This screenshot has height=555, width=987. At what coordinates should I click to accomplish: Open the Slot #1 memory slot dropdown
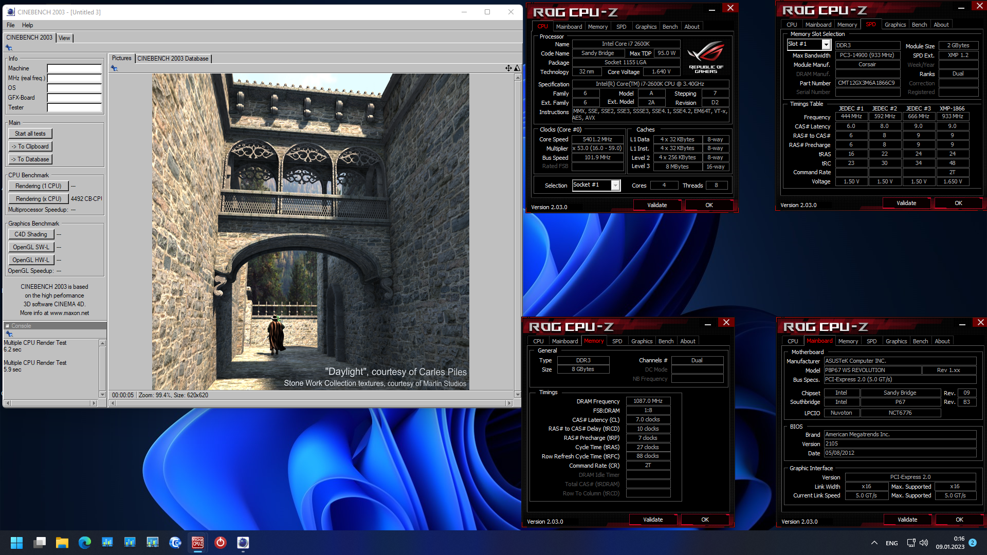point(826,45)
